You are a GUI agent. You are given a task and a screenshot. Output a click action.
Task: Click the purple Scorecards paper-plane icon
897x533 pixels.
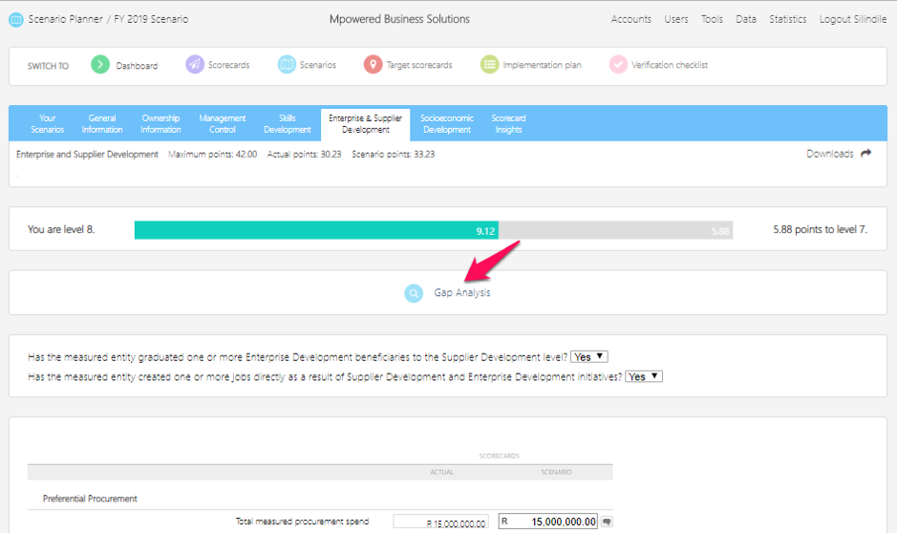click(x=195, y=65)
